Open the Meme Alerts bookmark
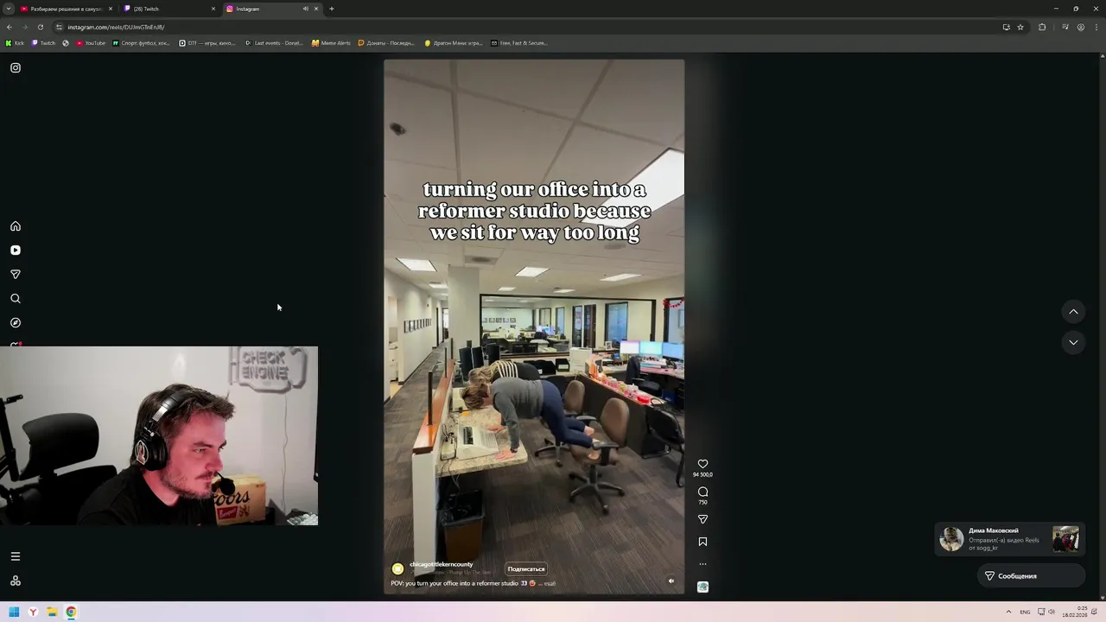 (x=331, y=43)
